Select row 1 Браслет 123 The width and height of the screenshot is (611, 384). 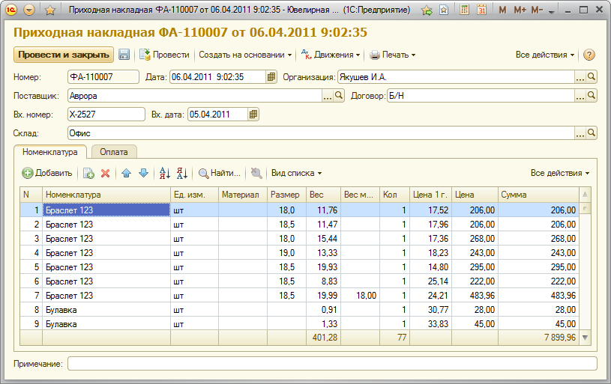(106, 210)
